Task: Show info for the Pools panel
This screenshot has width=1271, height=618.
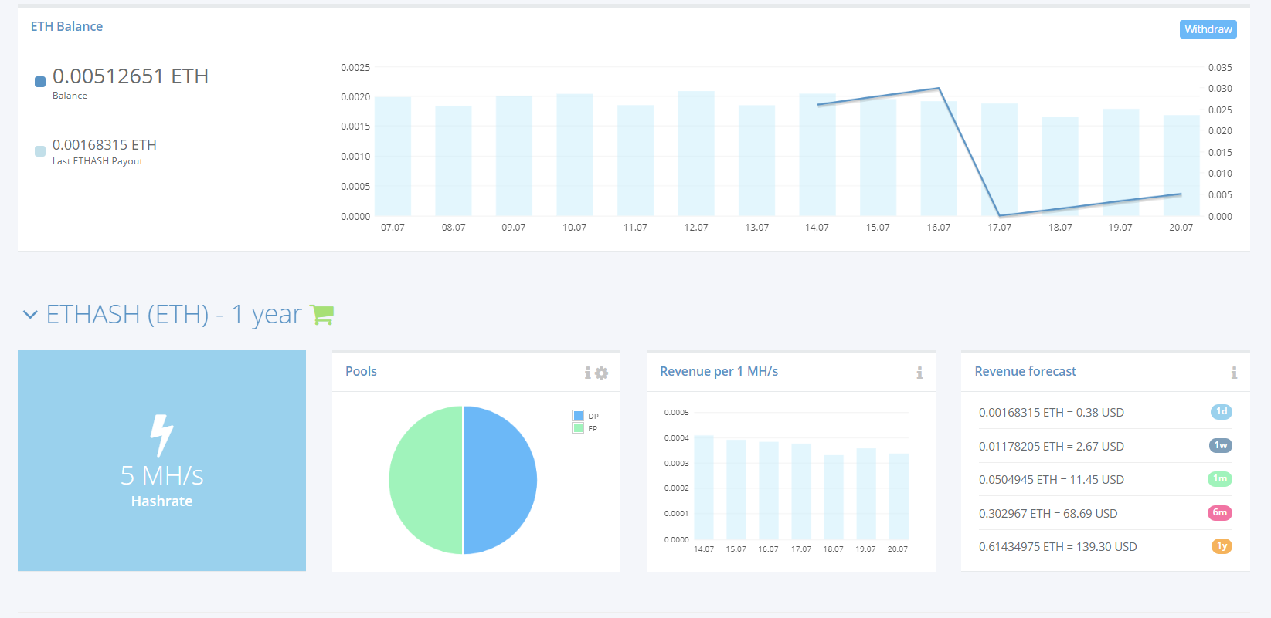Action: click(588, 373)
